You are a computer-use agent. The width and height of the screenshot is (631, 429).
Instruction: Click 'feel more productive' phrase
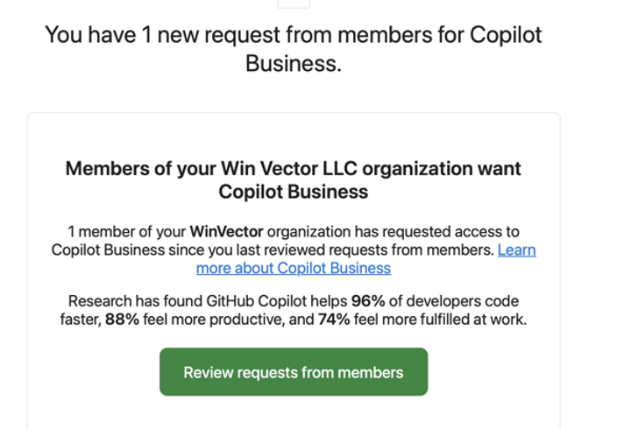[215, 320]
